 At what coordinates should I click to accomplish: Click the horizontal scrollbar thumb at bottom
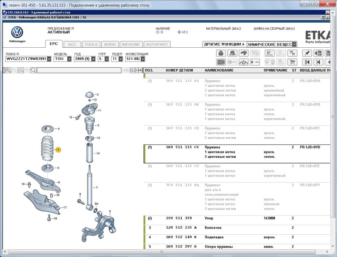[x=162, y=252]
